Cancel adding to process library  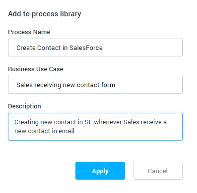[158, 171]
